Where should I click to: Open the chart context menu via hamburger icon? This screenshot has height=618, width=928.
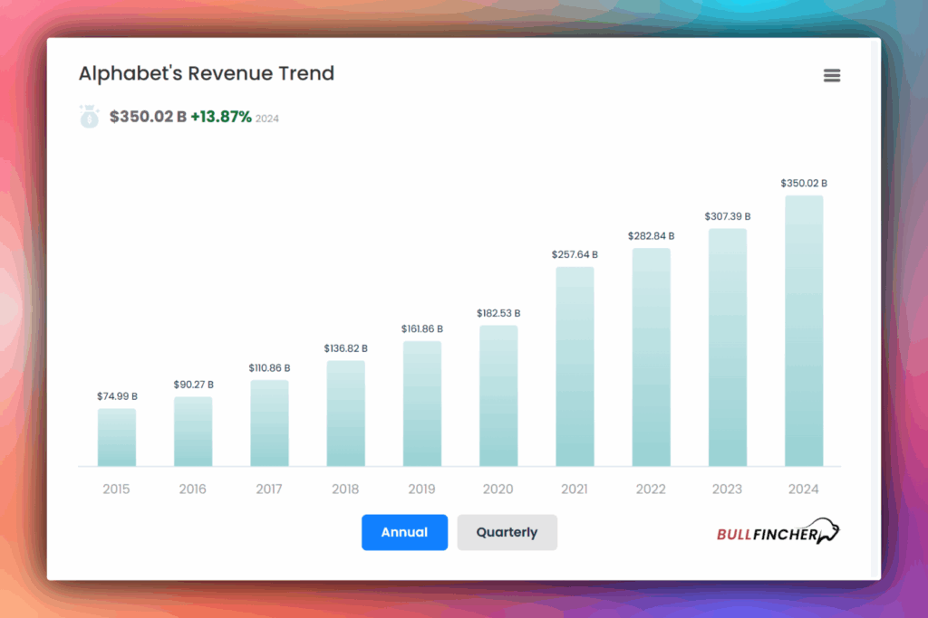pyautogui.click(x=832, y=75)
